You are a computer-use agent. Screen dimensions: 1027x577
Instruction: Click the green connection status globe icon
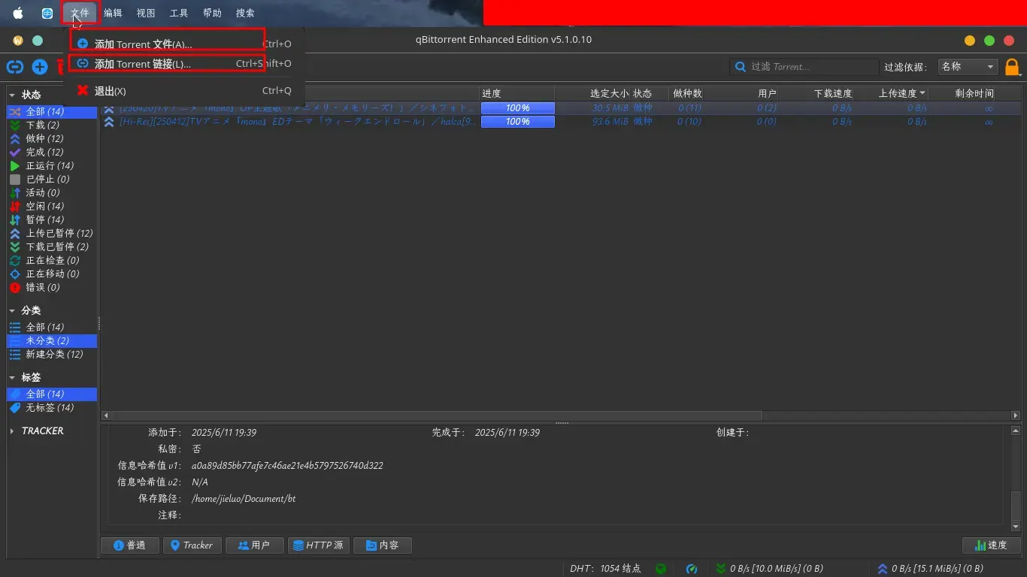coord(660,569)
